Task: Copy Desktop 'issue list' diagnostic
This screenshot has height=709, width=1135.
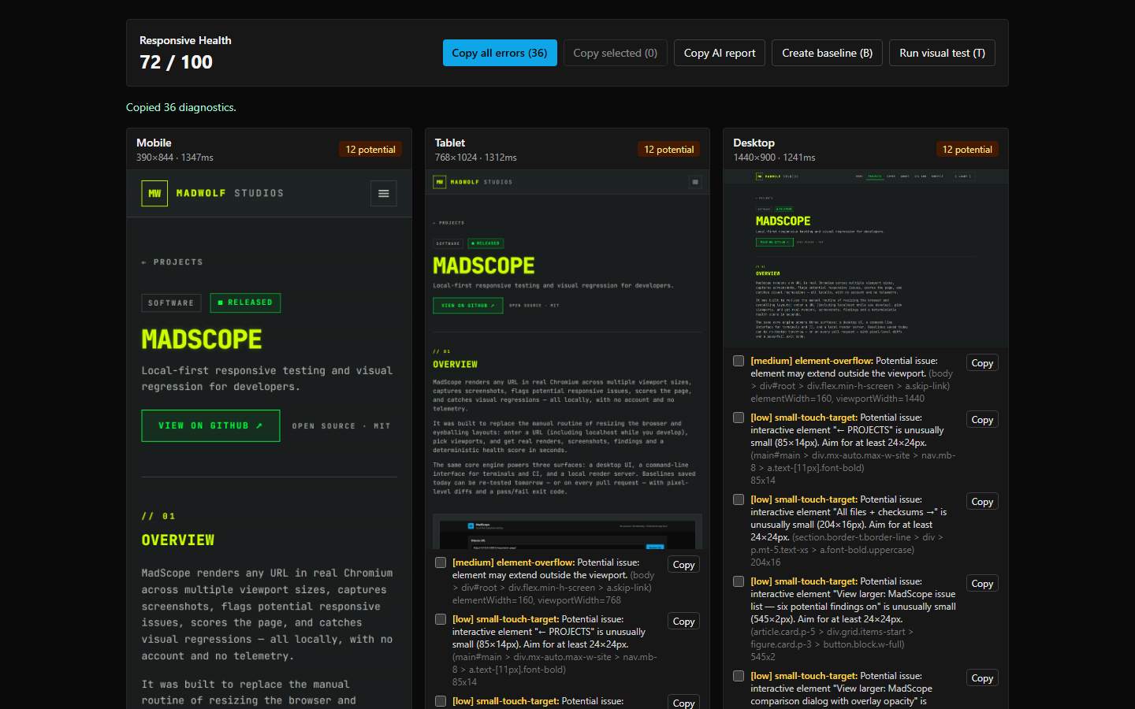Action: pyautogui.click(x=982, y=584)
